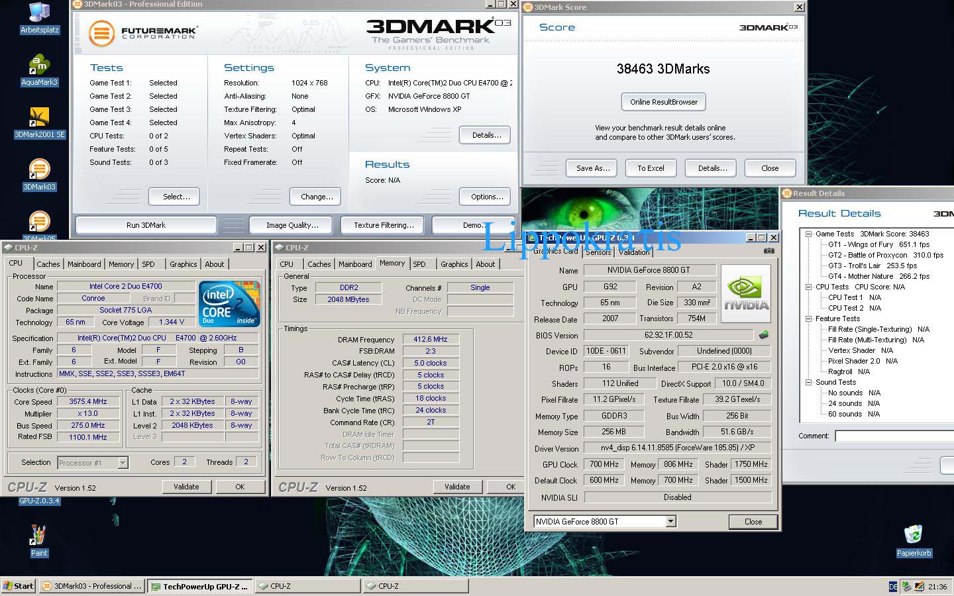
Task: Collapse the CPU Tests tree node
Action: 808,287
